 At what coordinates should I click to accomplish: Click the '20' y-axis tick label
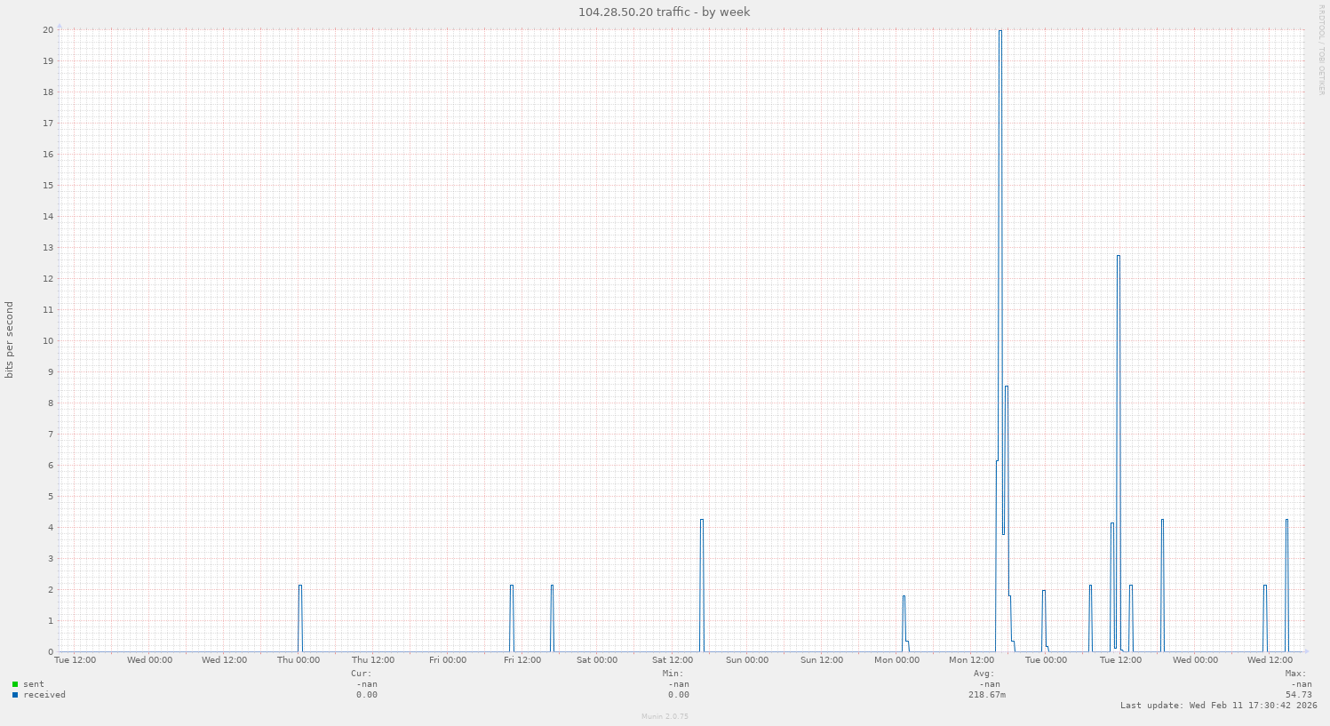pyautogui.click(x=47, y=29)
